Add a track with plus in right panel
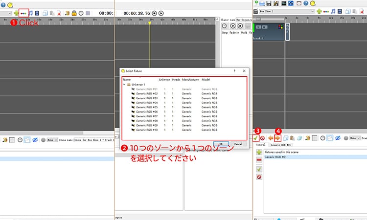The width and height of the screenshot is (367, 220). tap(319, 11)
